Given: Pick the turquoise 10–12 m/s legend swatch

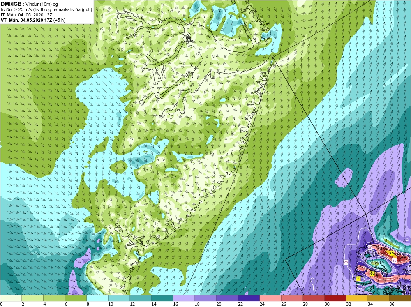Looking at the screenshot, I should click(119, 298).
